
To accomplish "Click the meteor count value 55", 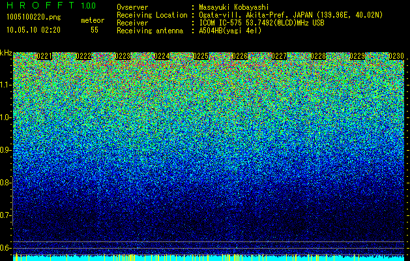I will (95, 30).
